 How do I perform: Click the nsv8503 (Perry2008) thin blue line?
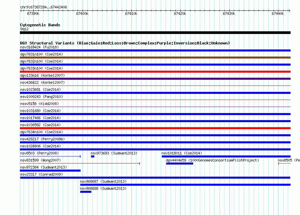pyautogui.click(x=50, y=156)
